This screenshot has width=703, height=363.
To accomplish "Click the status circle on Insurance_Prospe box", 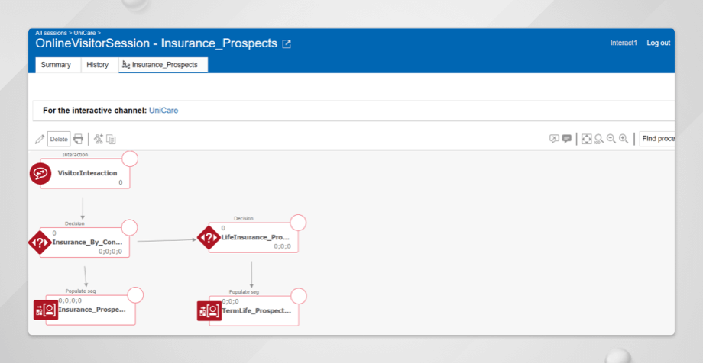I will tap(135, 295).
